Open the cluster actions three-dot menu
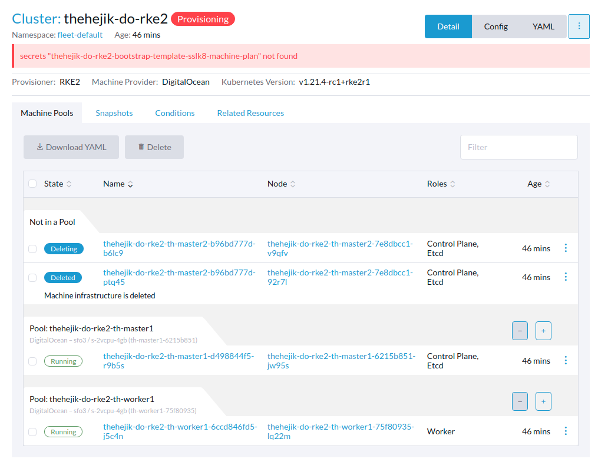Image resolution: width=598 pixels, height=472 pixels. (579, 26)
